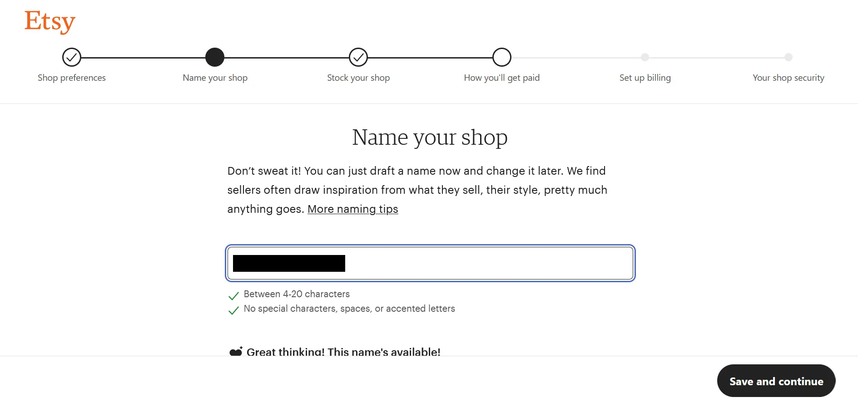Click the Name your shop heading

point(430,137)
